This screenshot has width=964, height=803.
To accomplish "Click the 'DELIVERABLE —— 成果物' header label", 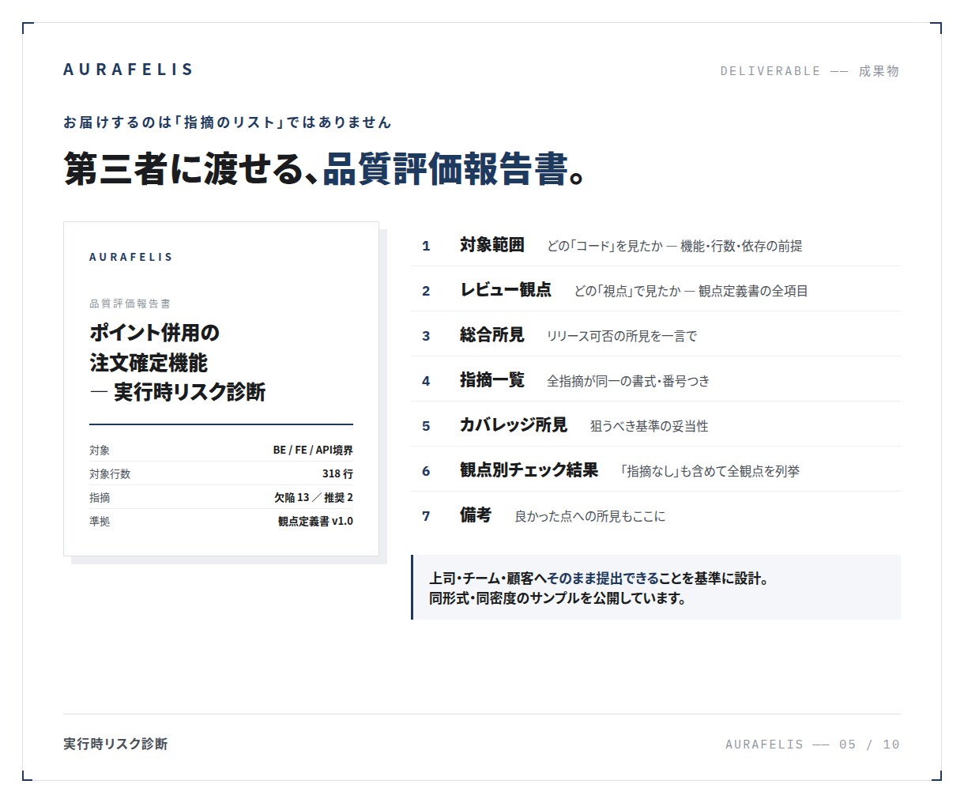I will tap(810, 71).
